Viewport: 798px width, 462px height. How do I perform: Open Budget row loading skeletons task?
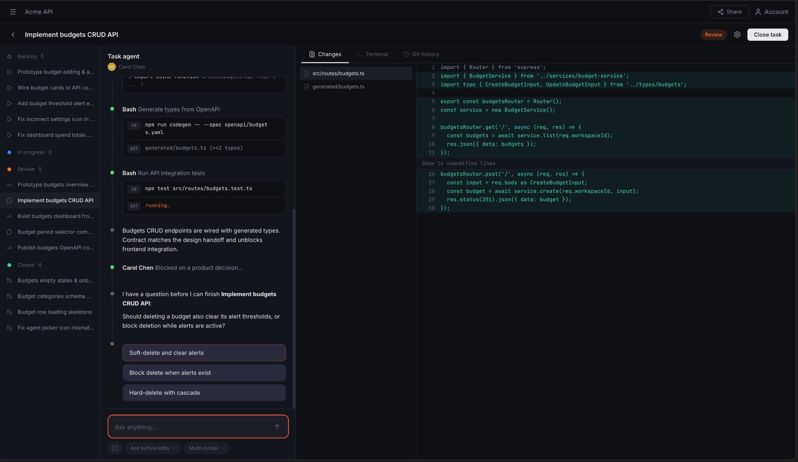tap(50, 312)
